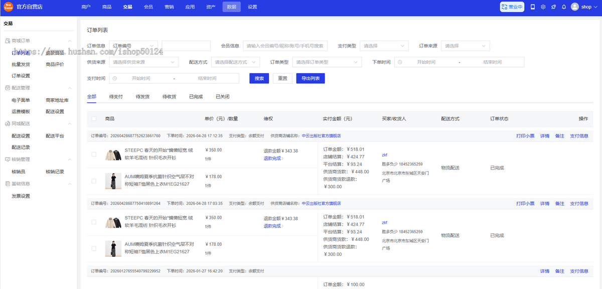
Task: Open 运费模板 in the sidebar
Action: 21,111
